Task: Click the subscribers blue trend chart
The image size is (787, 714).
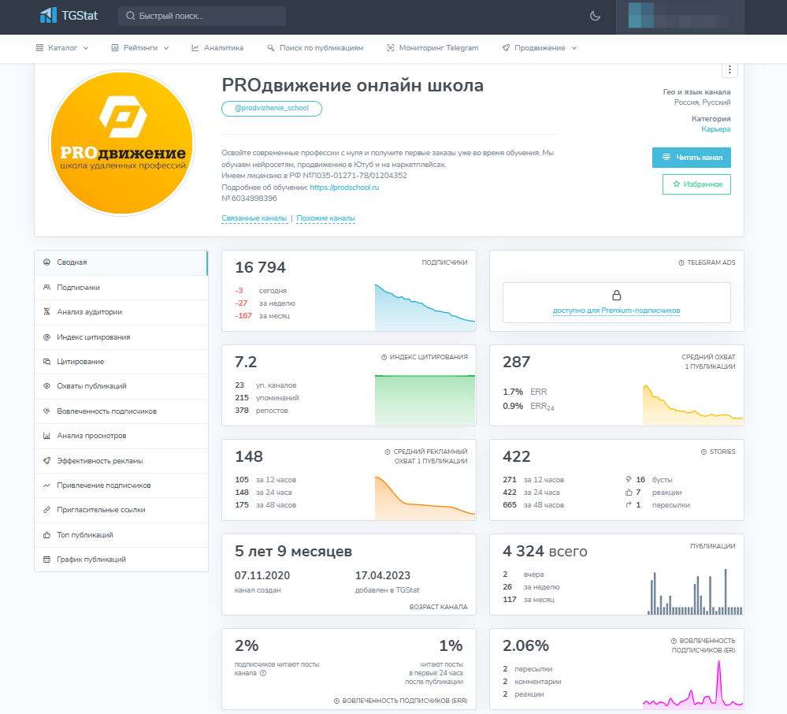Action: (x=425, y=307)
